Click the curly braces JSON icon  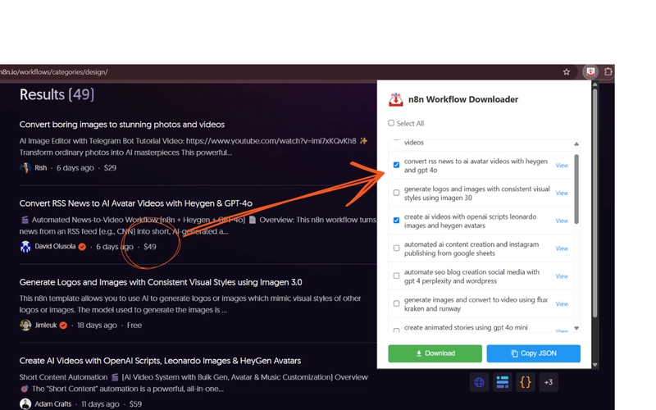tap(526, 382)
